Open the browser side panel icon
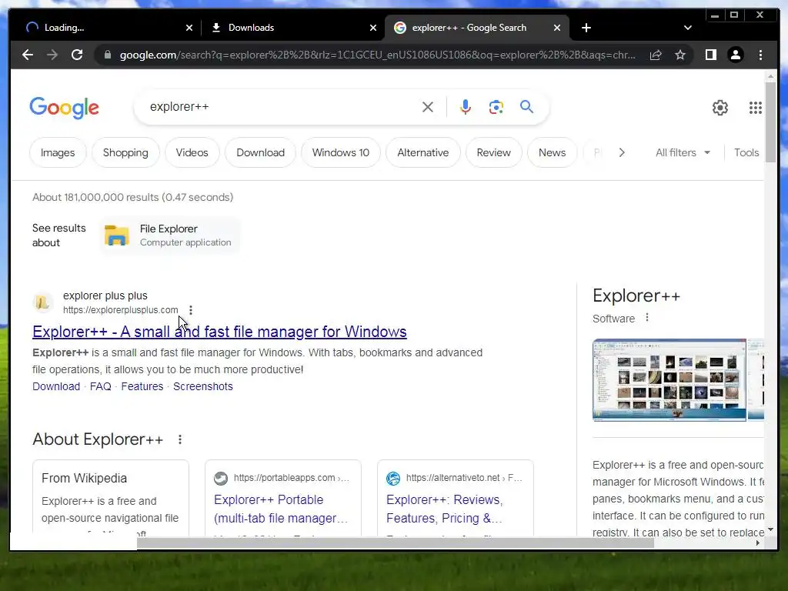 [710, 55]
